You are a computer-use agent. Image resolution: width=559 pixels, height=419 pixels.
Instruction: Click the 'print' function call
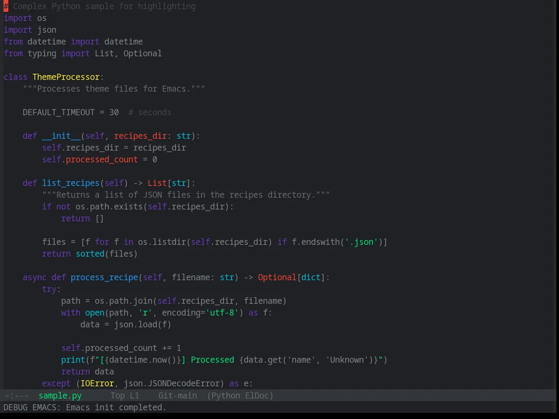[73, 360]
